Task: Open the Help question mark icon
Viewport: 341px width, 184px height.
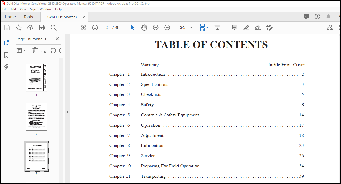Action: coord(318,17)
